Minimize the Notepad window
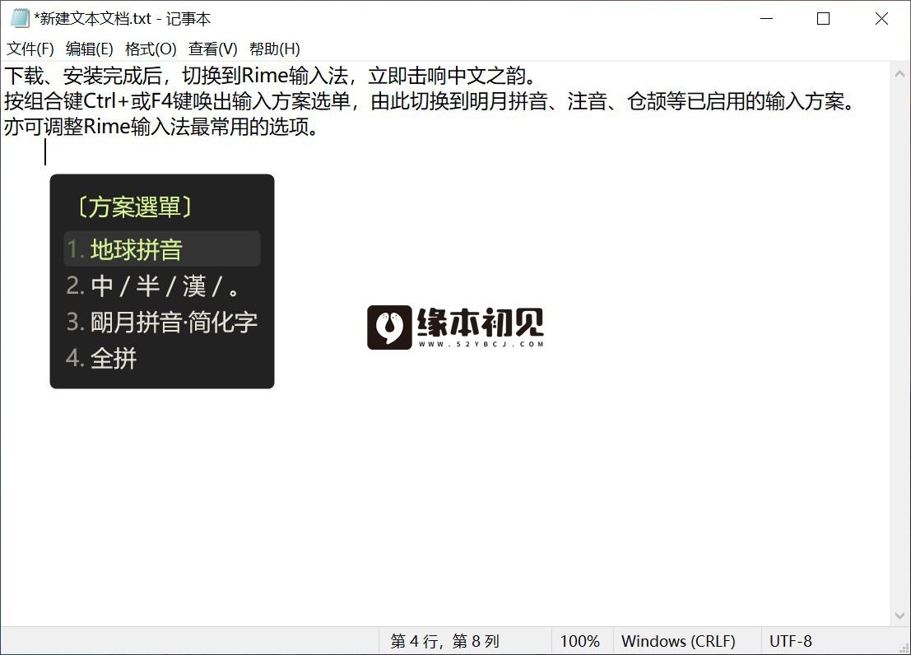 766,19
